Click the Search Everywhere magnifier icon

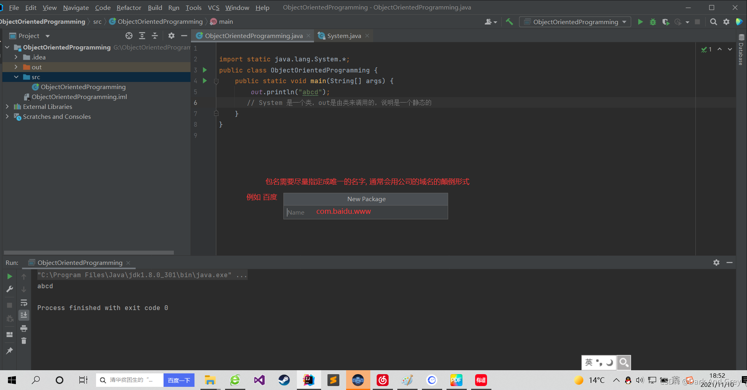714,22
